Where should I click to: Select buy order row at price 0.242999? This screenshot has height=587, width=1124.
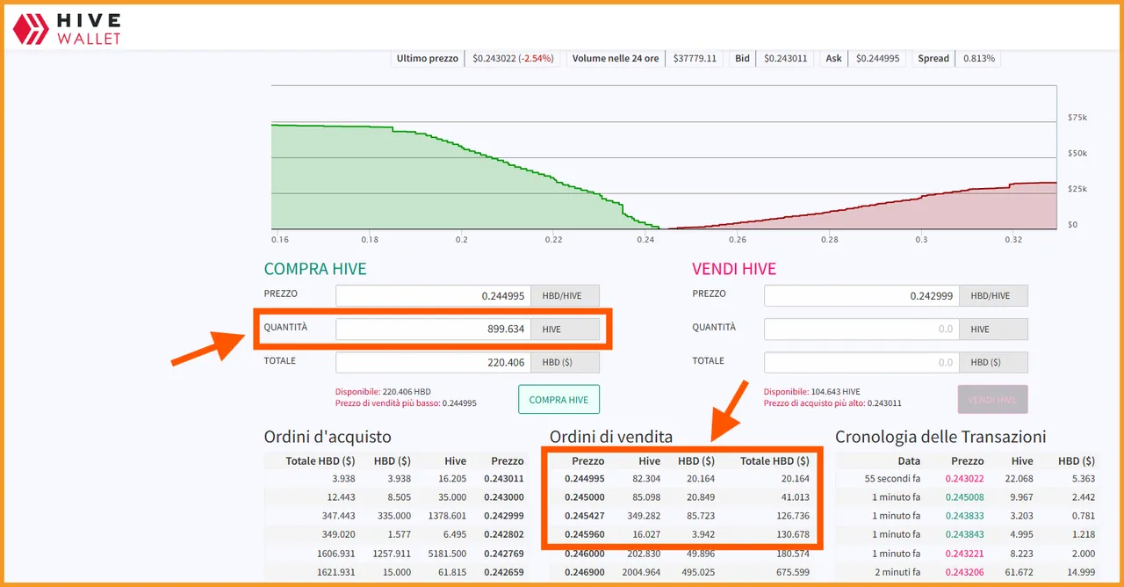[395, 516]
